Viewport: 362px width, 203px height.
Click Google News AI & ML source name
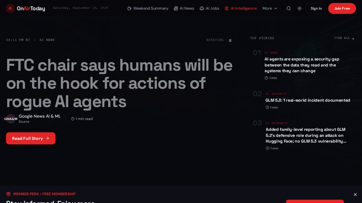pos(40,116)
